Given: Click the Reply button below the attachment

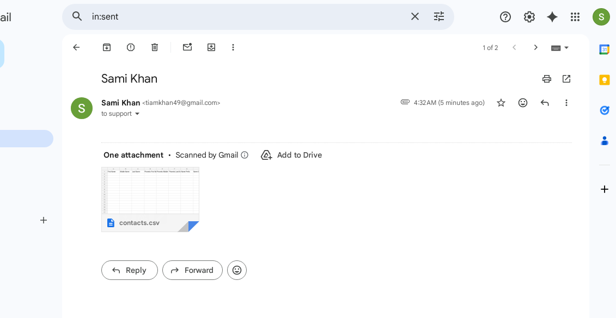Looking at the screenshot, I should pos(130,270).
